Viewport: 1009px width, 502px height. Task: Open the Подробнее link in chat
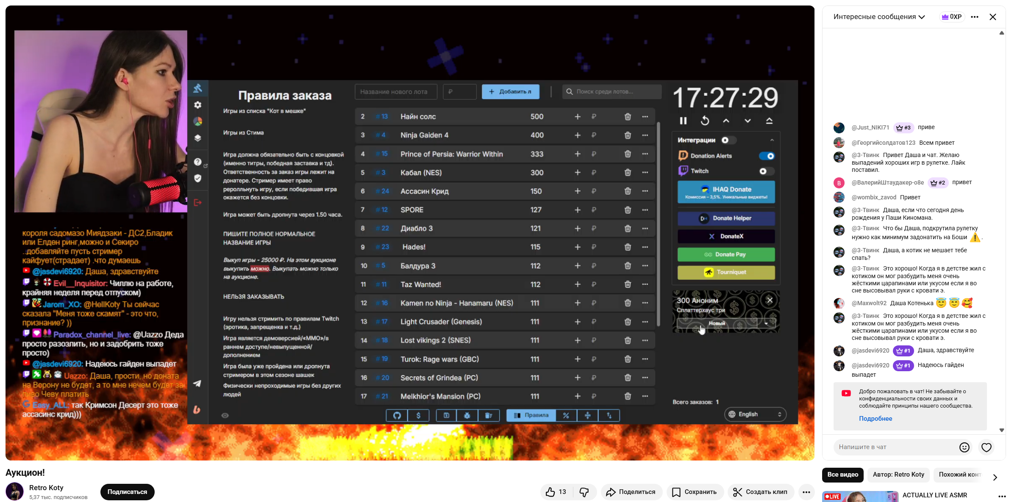coord(875,419)
